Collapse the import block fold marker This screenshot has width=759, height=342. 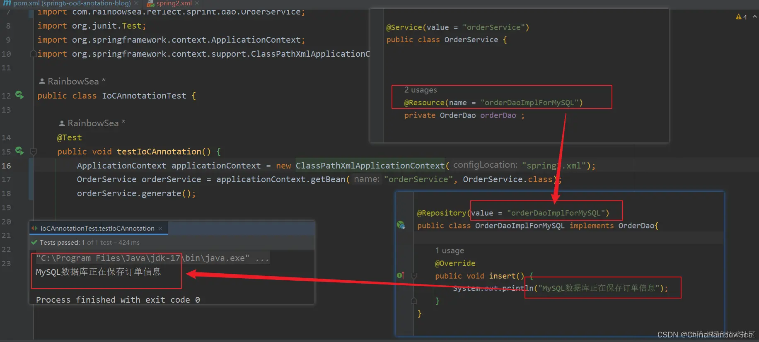click(x=33, y=54)
